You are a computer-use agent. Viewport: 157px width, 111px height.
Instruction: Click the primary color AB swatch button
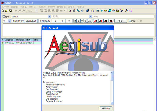click(96, 21)
